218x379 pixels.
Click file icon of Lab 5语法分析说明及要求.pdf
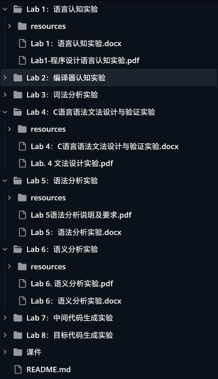pos(22,215)
